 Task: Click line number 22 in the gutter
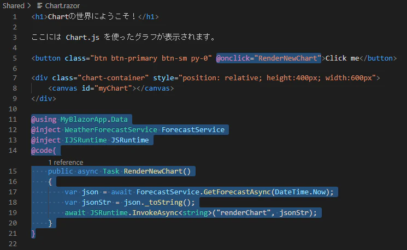[13, 244]
